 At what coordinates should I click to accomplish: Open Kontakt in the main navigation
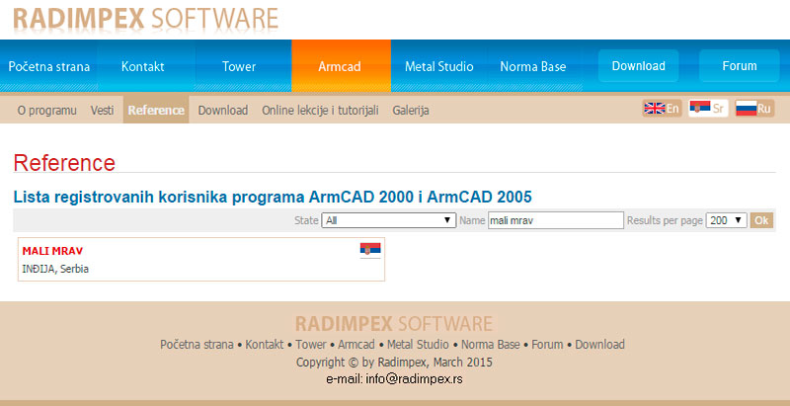pyautogui.click(x=142, y=66)
